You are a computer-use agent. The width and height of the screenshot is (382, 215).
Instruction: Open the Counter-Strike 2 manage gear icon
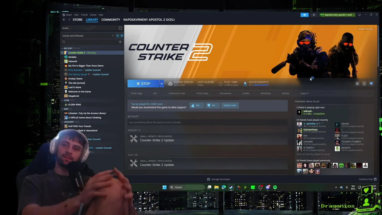pyautogui.click(x=357, y=84)
